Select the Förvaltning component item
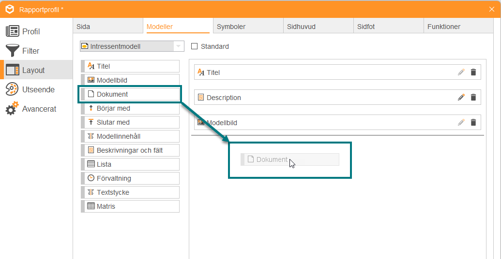 tap(130, 178)
